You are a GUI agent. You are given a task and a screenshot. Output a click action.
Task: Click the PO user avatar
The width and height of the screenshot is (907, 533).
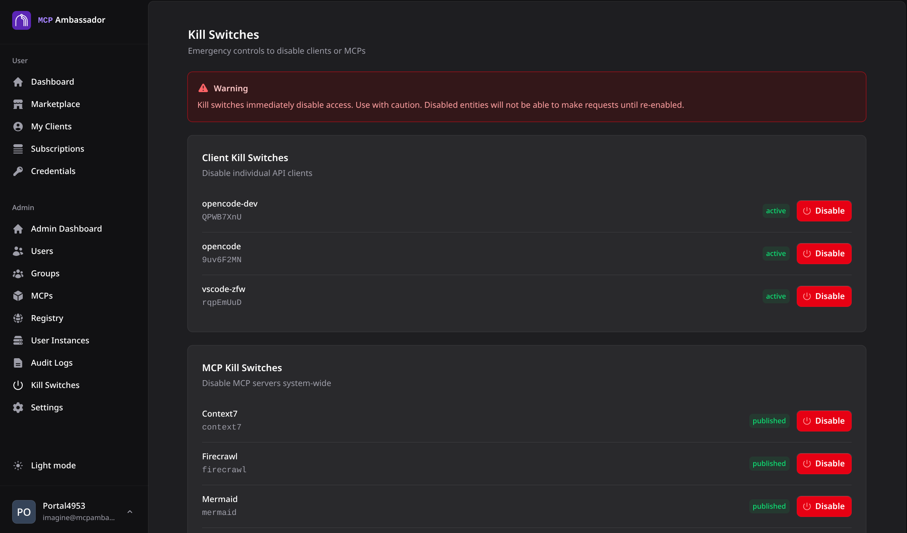pos(24,512)
